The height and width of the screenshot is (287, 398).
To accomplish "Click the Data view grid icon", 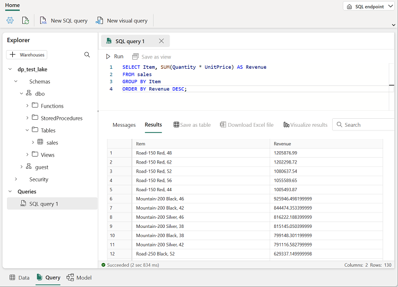I will [x=12, y=277].
